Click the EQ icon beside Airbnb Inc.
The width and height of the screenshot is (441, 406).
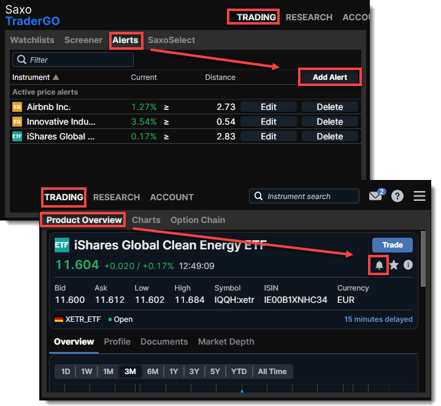(x=17, y=107)
